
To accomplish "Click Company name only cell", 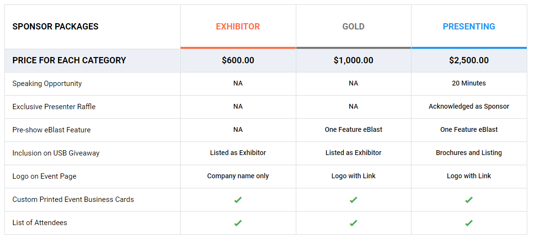I will tap(238, 176).
